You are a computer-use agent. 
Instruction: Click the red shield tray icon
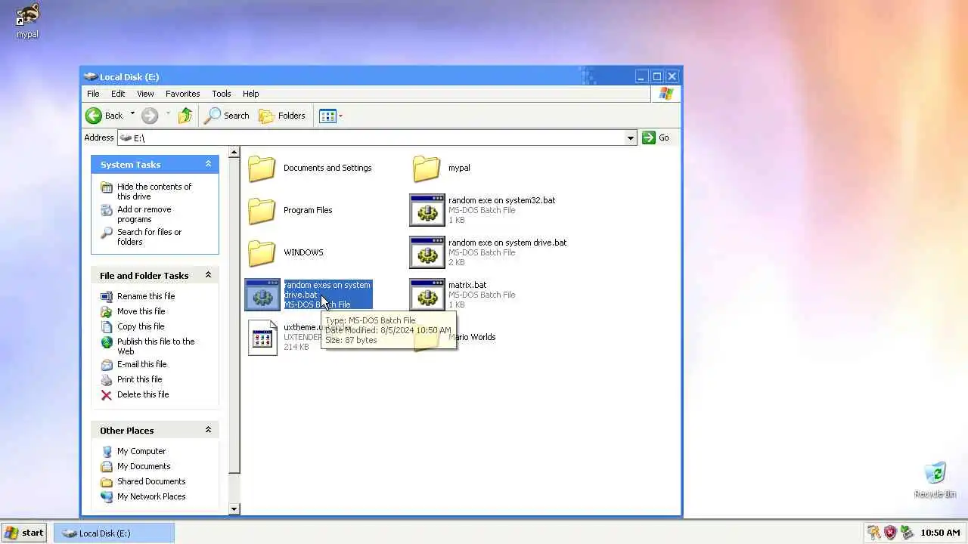tap(889, 533)
